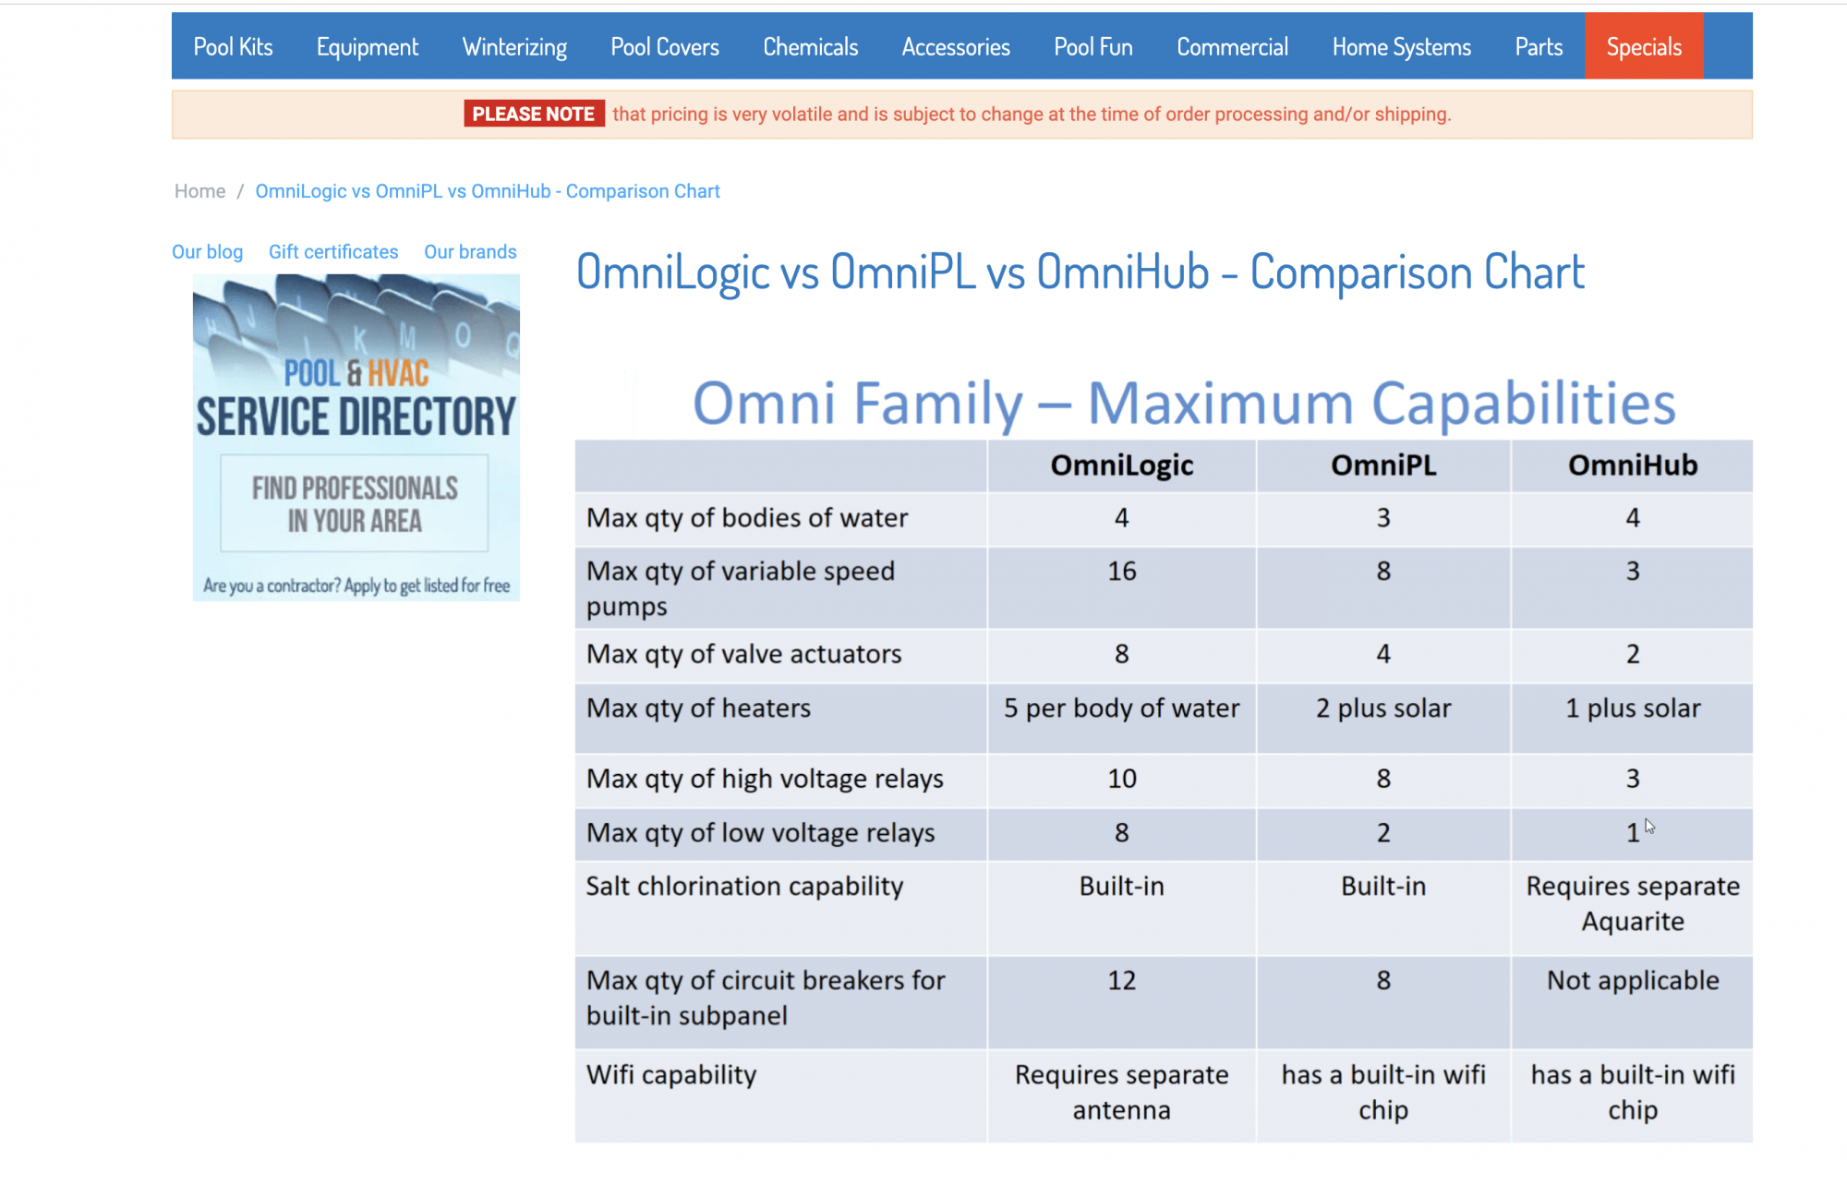Open the Pool & HVAC Service Directory banner
1847x1198 pixels.
pos(356,438)
